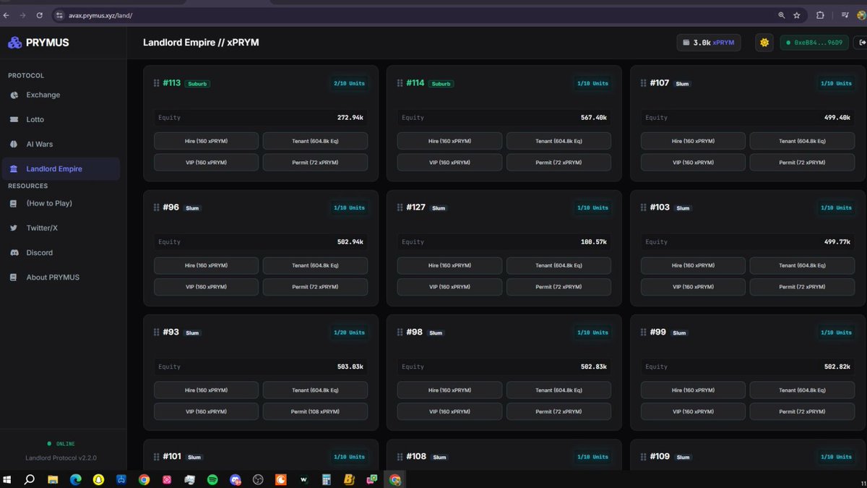Toggle the light/dark theme sun button
This screenshot has width=867, height=488.
pyautogui.click(x=764, y=43)
